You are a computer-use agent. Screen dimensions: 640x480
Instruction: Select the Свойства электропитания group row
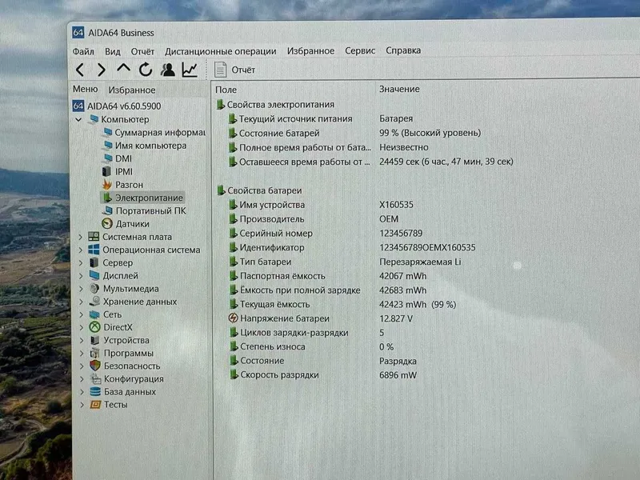click(275, 105)
